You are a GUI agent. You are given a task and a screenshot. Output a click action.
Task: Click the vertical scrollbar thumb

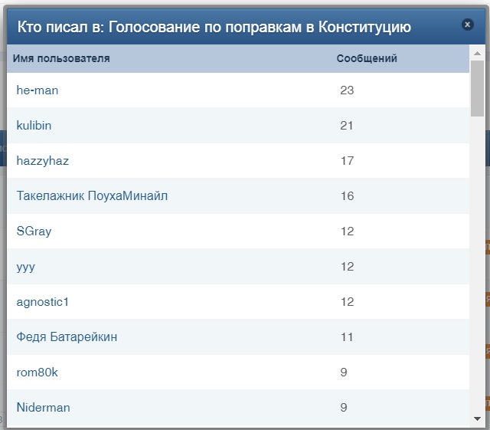pos(477,89)
